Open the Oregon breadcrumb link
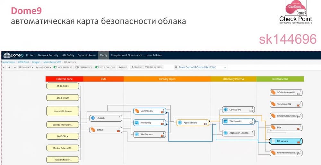 tap(36, 62)
